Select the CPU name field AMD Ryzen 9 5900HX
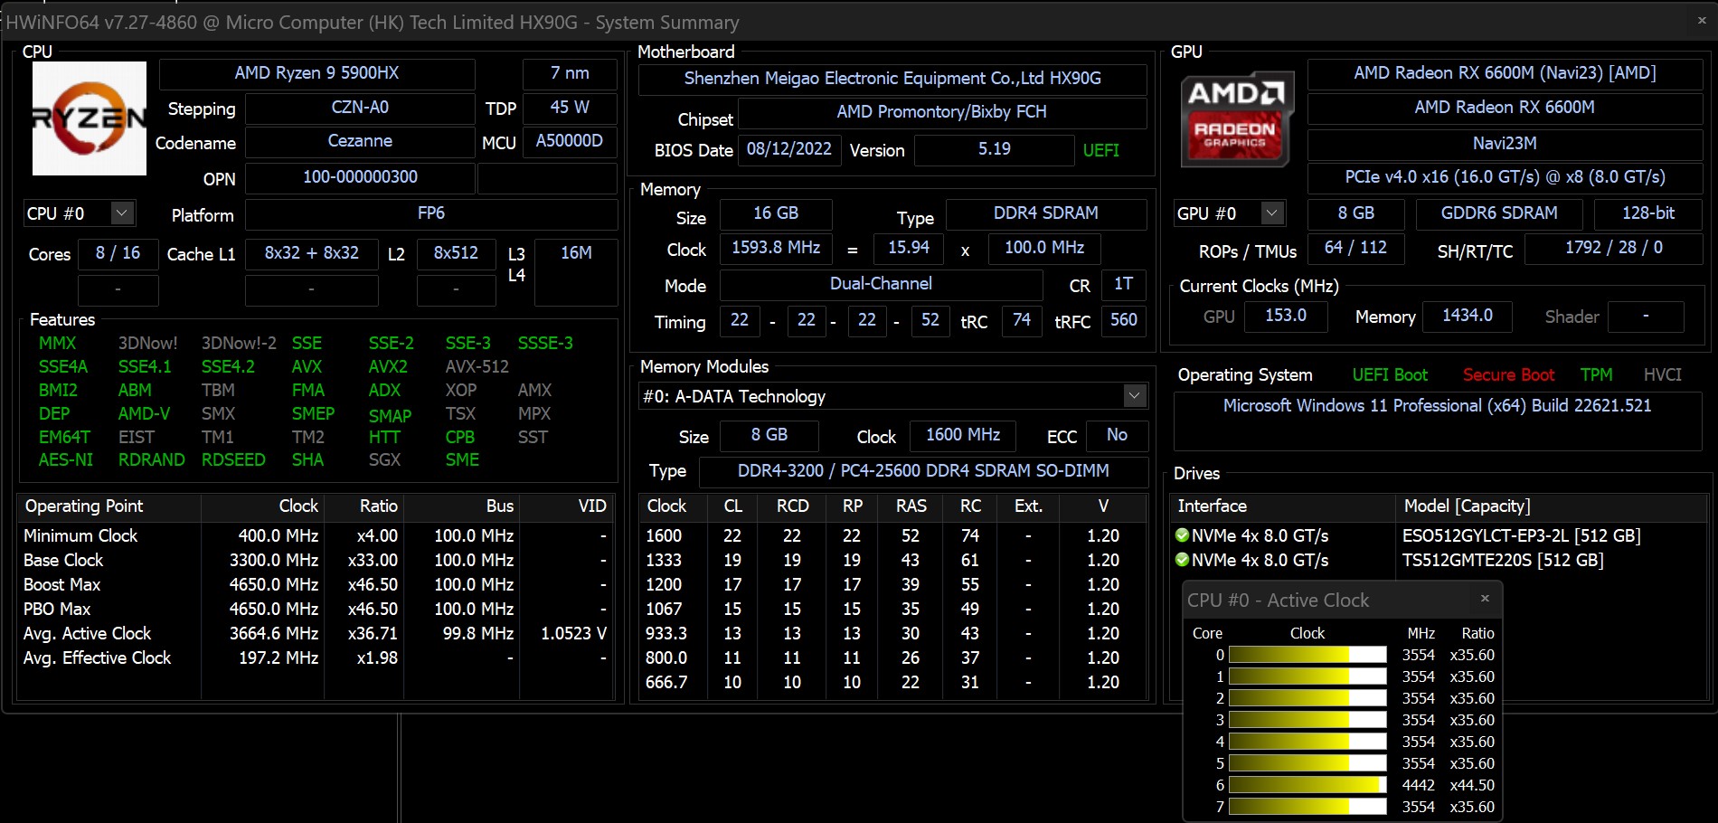This screenshot has height=823, width=1718. (316, 73)
